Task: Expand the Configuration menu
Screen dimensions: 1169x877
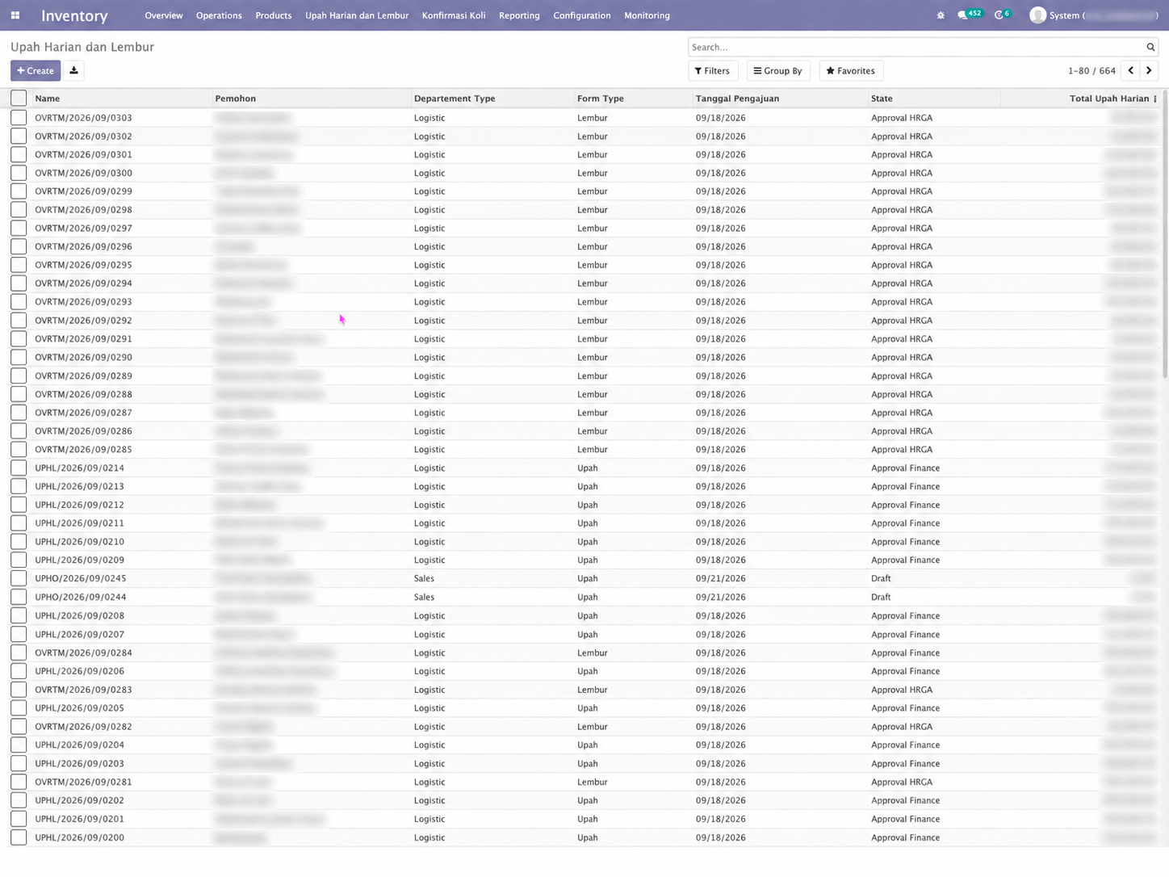Action: (x=582, y=15)
